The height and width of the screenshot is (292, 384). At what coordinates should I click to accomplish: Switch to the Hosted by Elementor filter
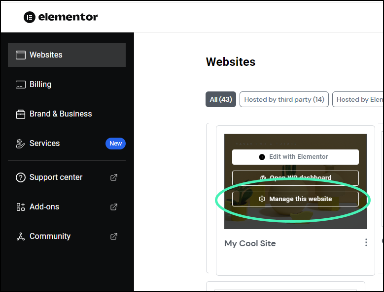point(359,99)
